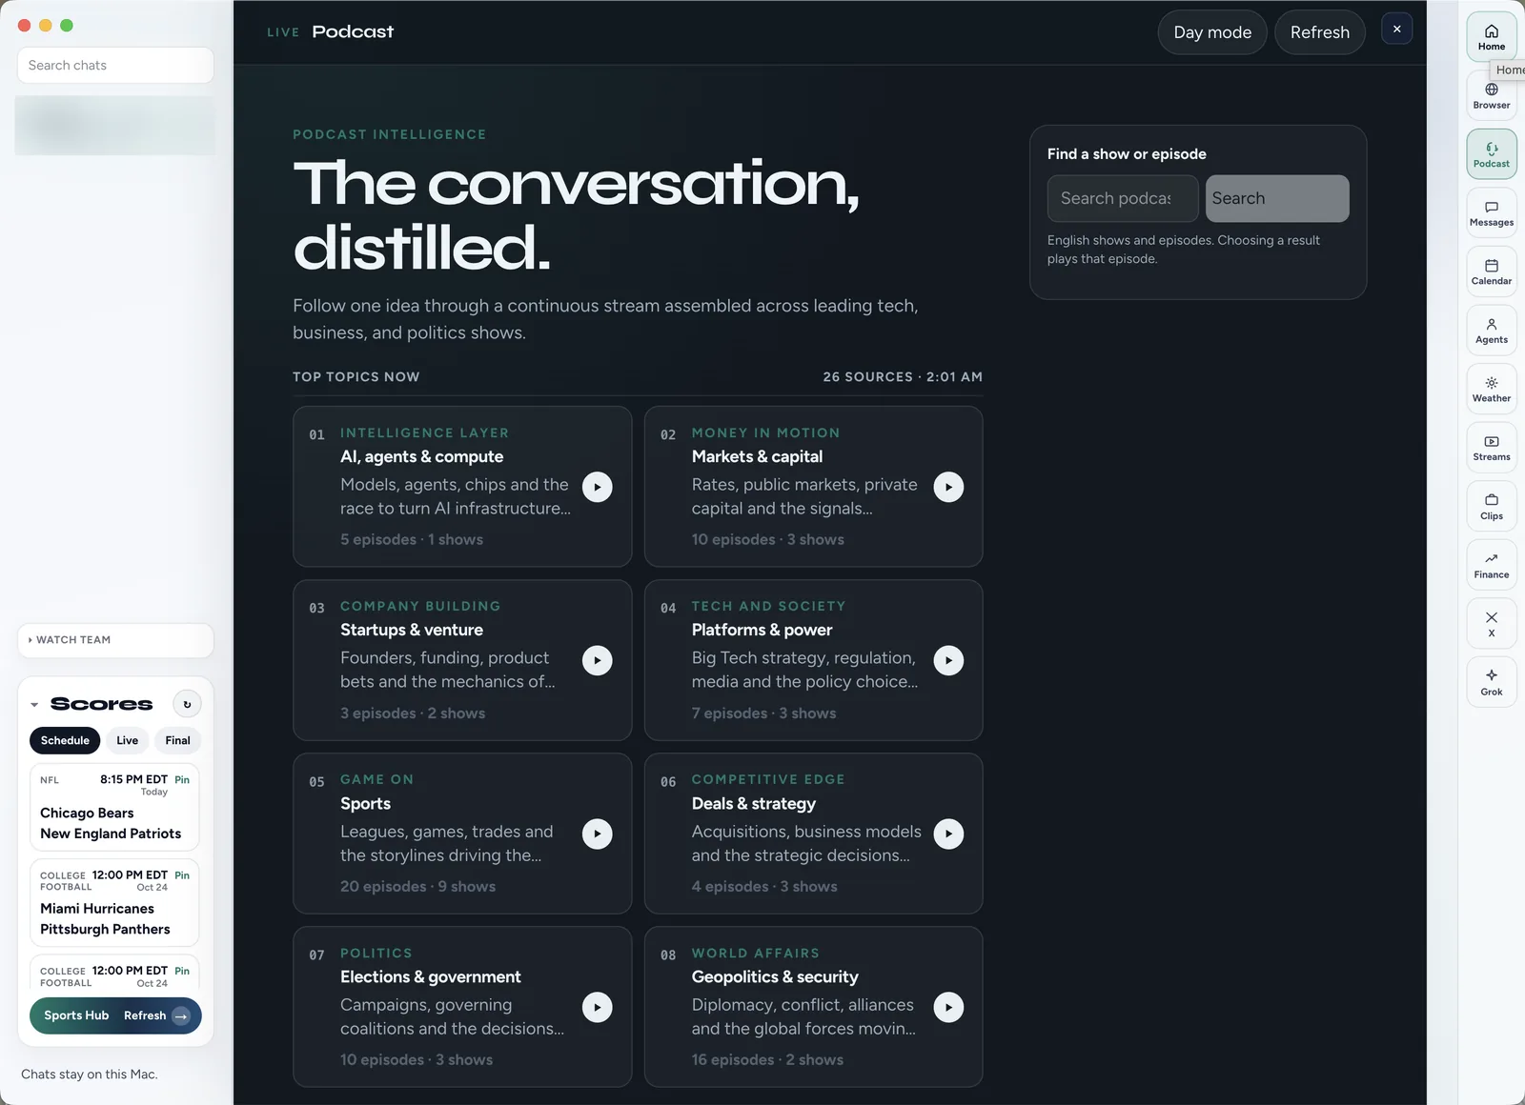The width and height of the screenshot is (1525, 1105).
Task: Select the Final tab in Scores
Action: point(177,740)
